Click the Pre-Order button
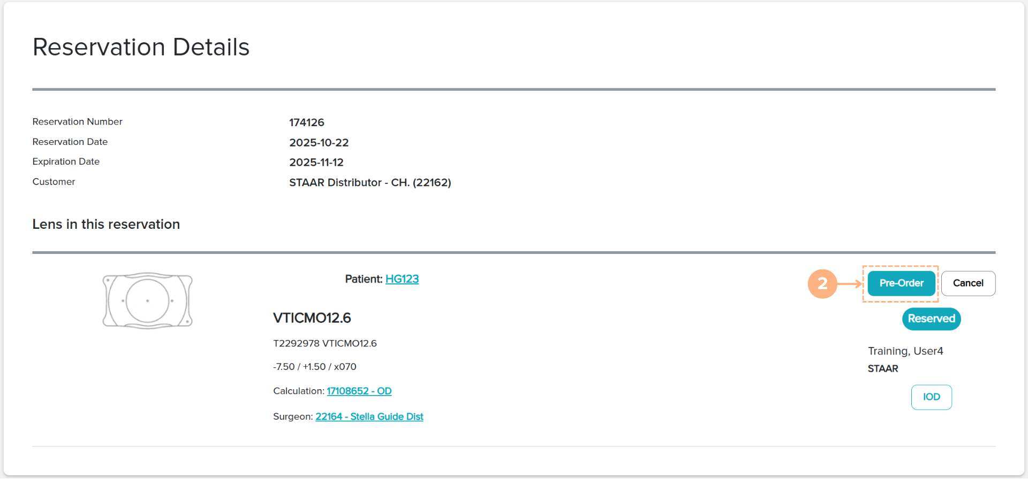This screenshot has width=1028, height=479. (901, 283)
